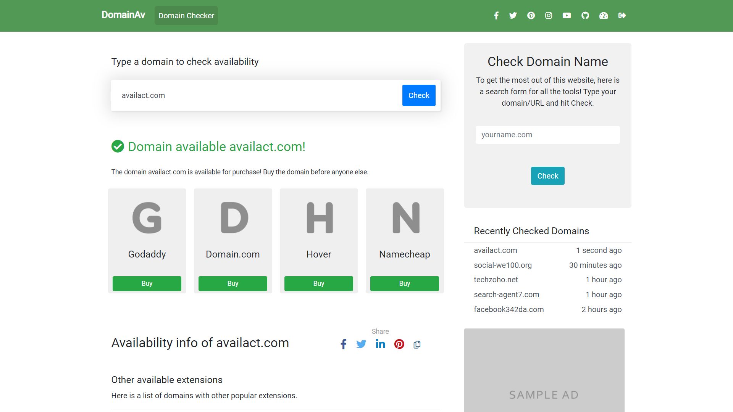Open the GitHub icon in header

point(585,16)
